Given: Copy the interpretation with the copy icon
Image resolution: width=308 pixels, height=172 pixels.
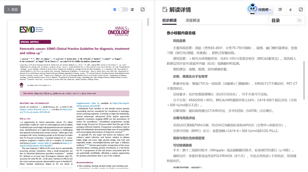Looking at the screenshot, I should 280,10.
